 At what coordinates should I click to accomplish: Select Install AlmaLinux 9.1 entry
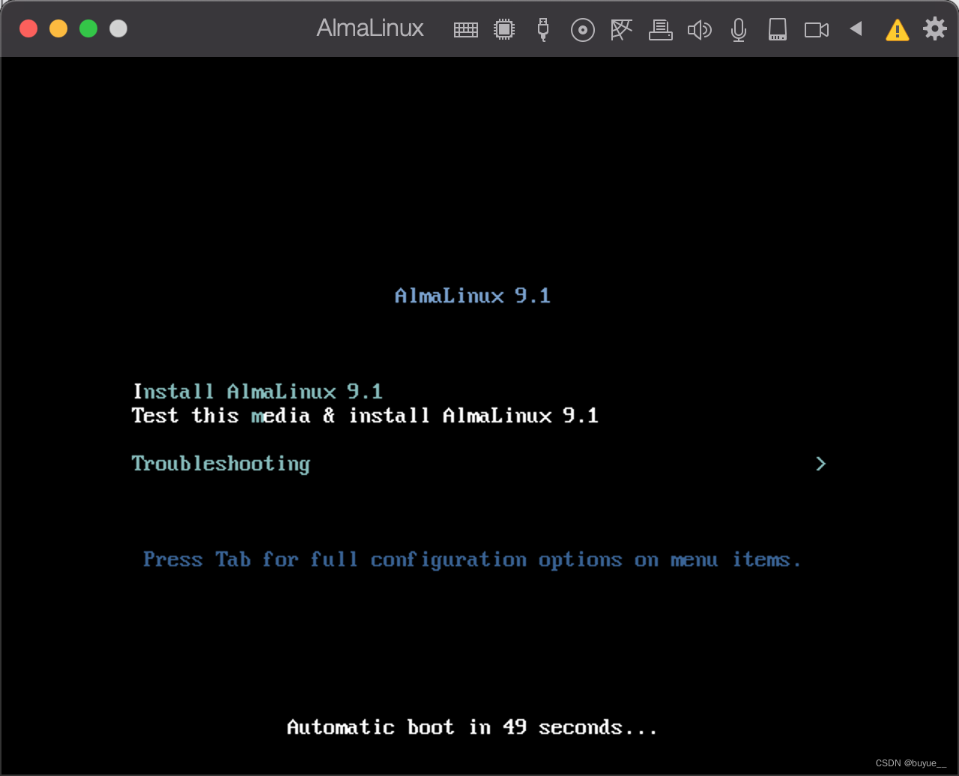258,391
